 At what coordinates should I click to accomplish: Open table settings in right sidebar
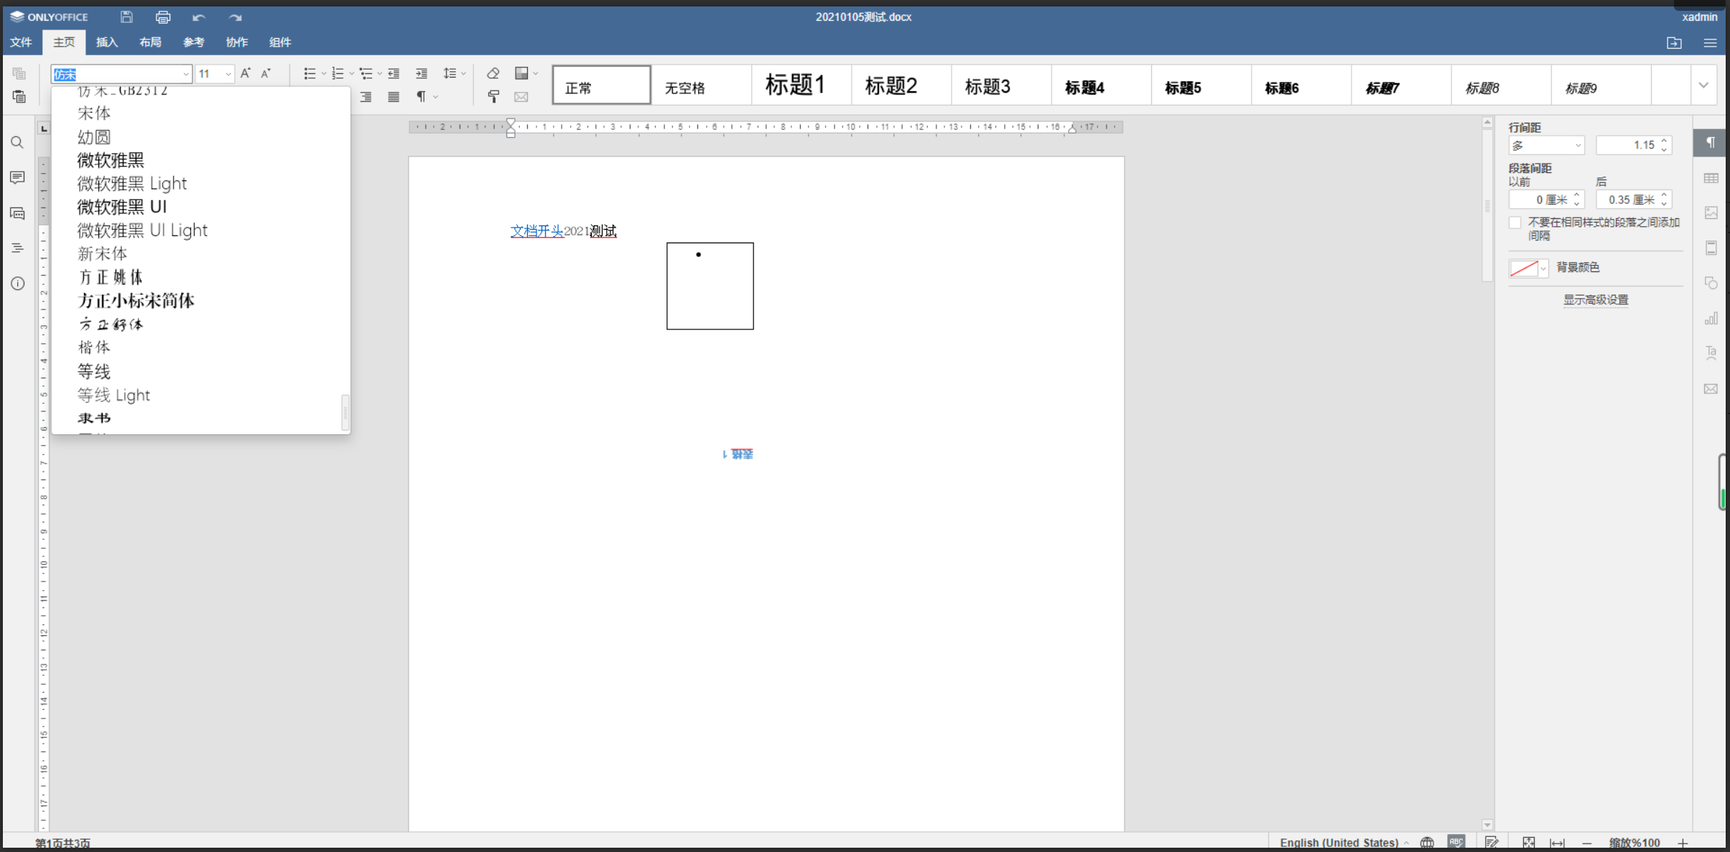click(x=1711, y=178)
